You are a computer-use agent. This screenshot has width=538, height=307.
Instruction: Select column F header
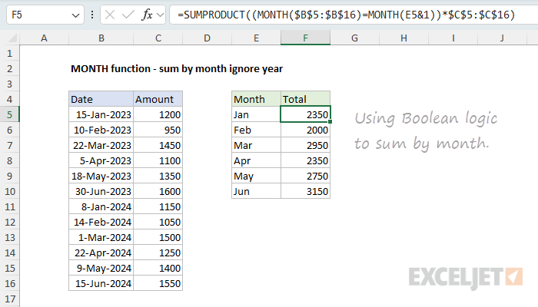[x=305, y=38]
